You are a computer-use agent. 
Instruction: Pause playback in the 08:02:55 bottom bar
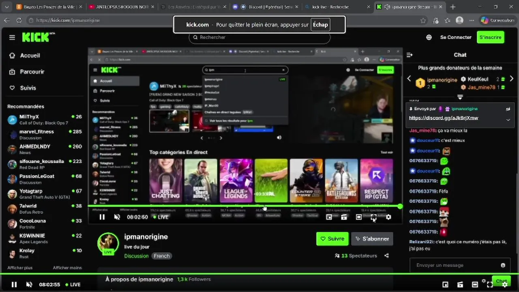(14, 285)
